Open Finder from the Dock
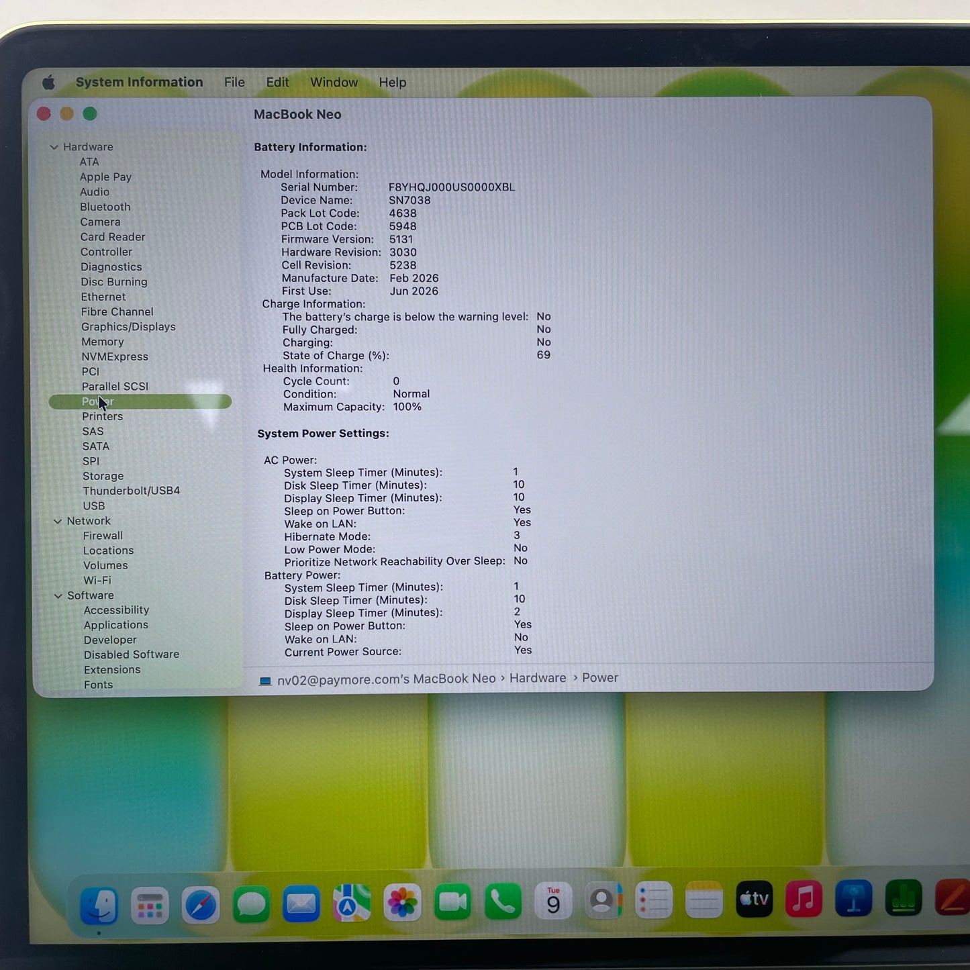 (x=99, y=906)
